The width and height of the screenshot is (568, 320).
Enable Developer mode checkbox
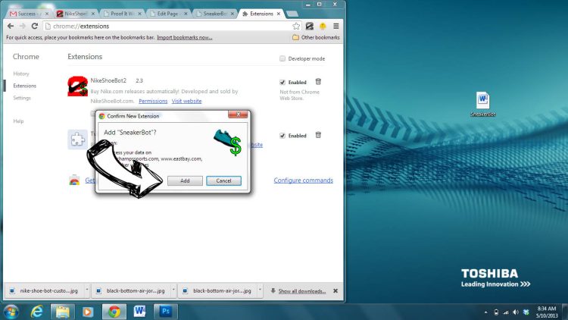282,58
